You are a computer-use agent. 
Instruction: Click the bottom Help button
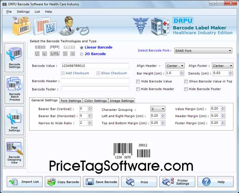(215, 181)
